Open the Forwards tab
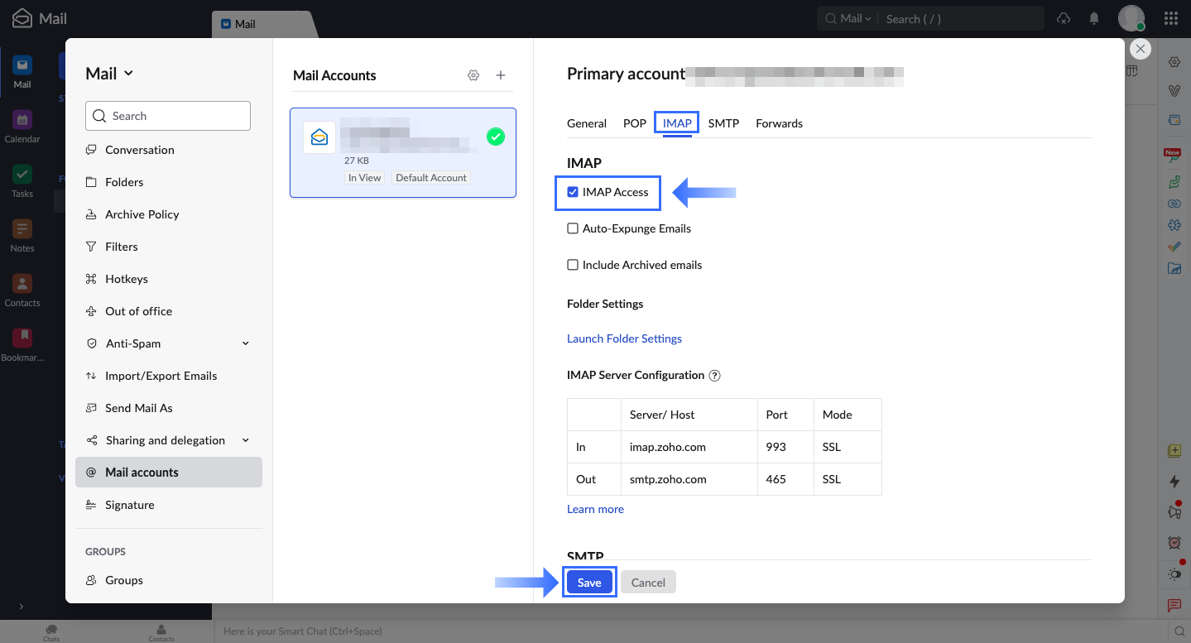The image size is (1191, 643). [x=778, y=122]
